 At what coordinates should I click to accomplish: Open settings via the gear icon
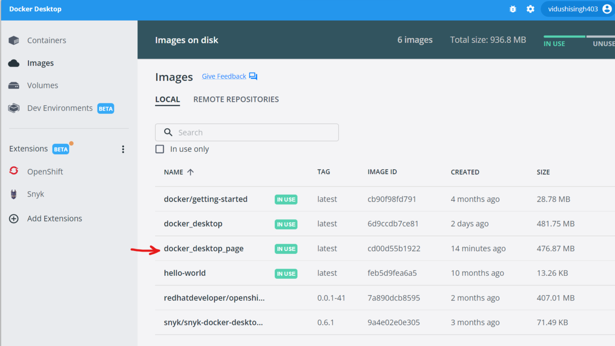point(530,9)
